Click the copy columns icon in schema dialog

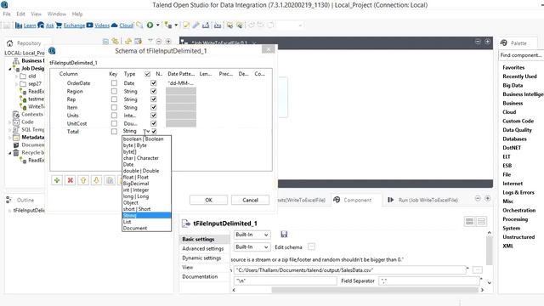coord(110,180)
